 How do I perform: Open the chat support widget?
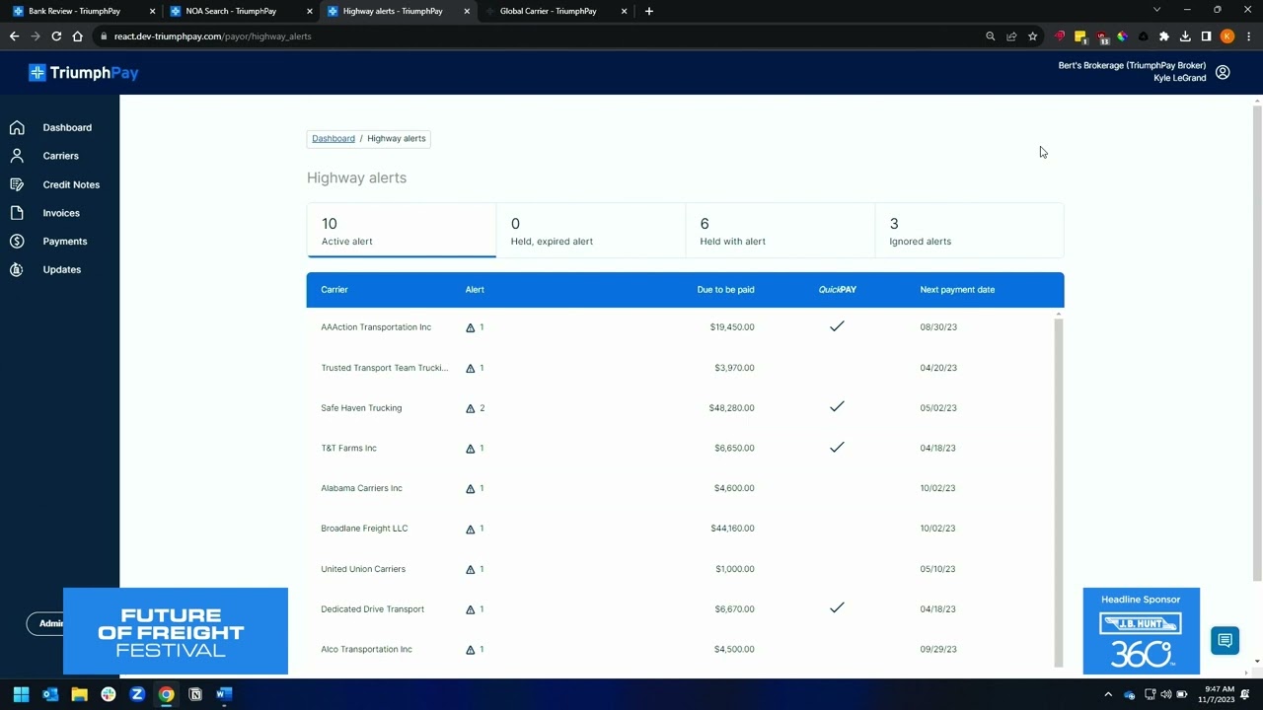coord(1225,641)
